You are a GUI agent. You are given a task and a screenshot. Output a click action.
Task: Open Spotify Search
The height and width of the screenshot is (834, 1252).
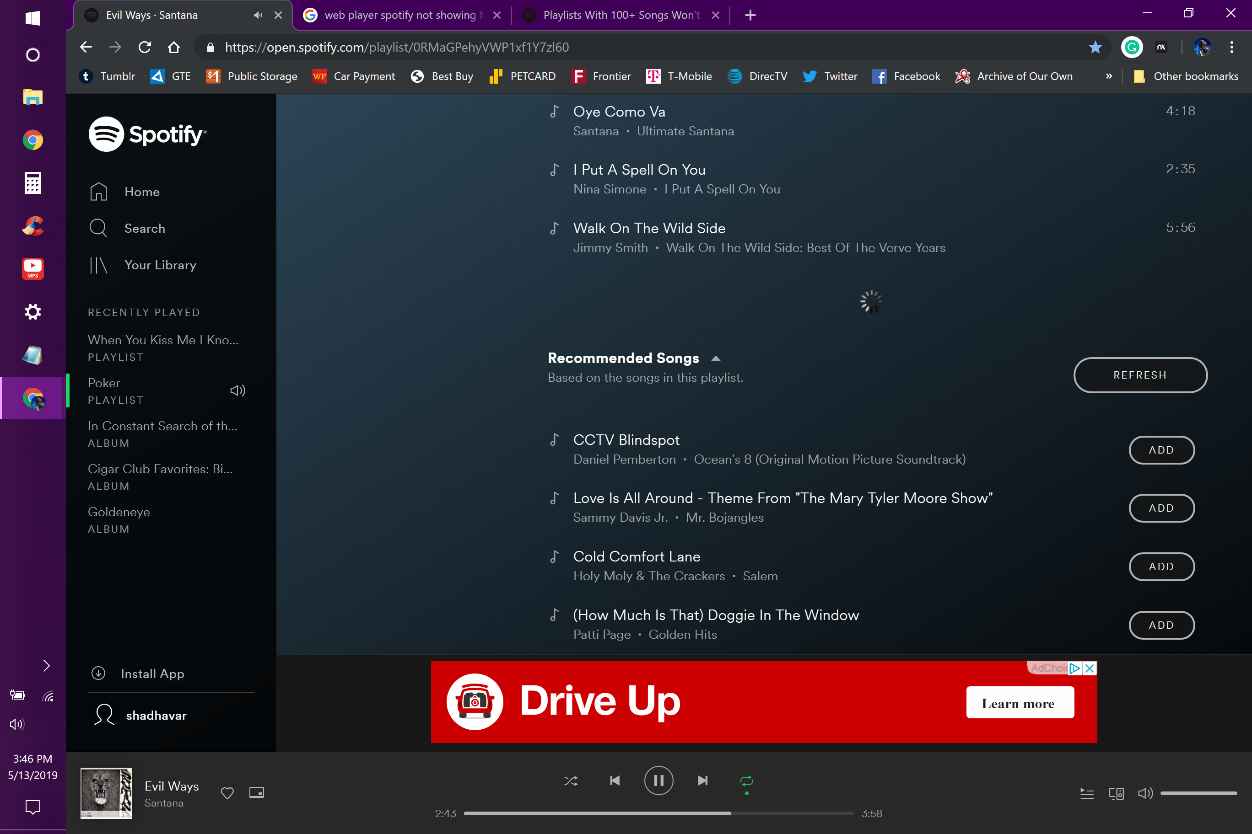(128, 228)
